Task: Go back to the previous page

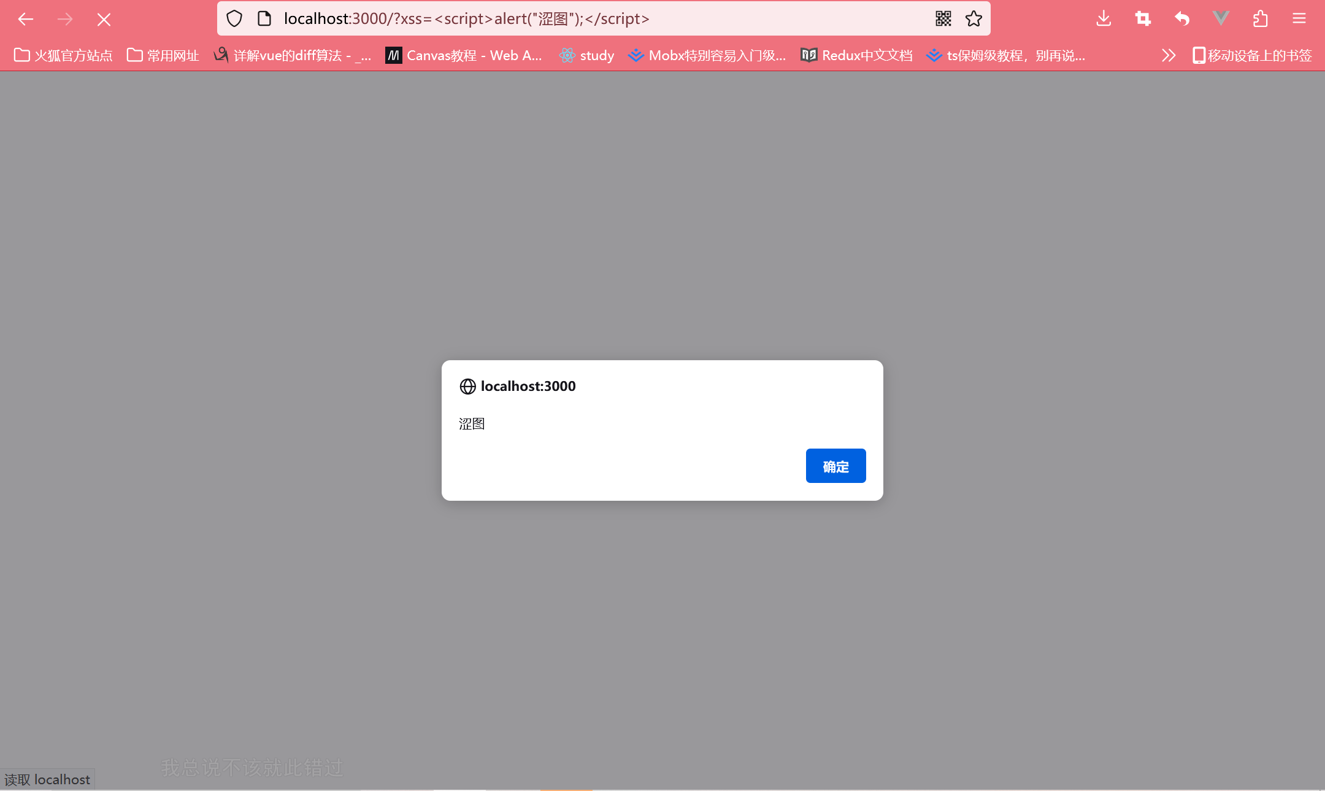Action: [26, 19]
